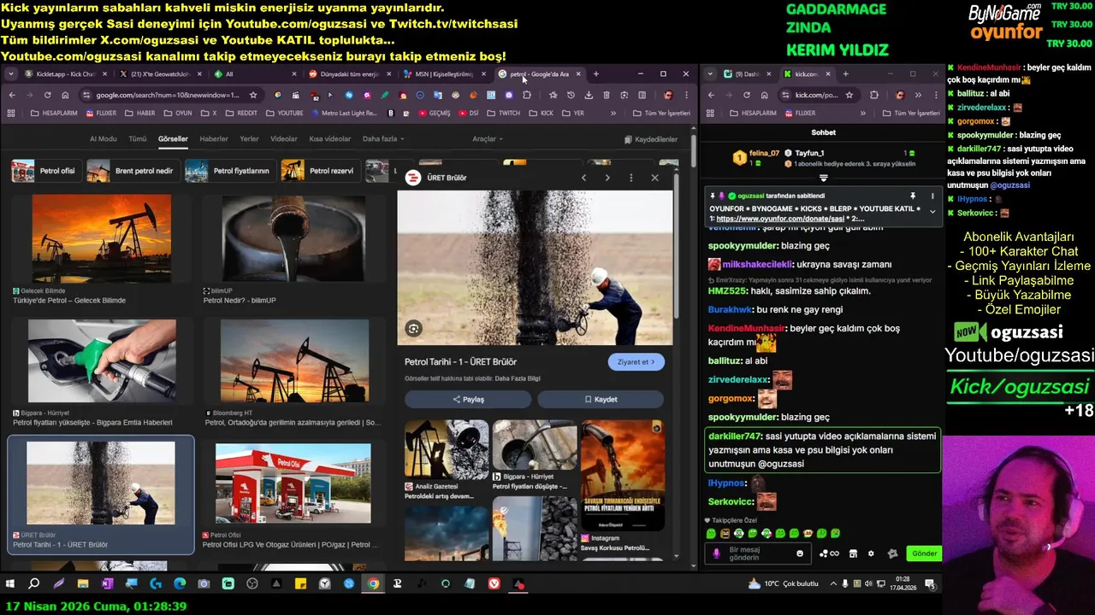Click the lens search icon on preview image
This screenshot has height=615, width=1095.
tap(413, 329)
